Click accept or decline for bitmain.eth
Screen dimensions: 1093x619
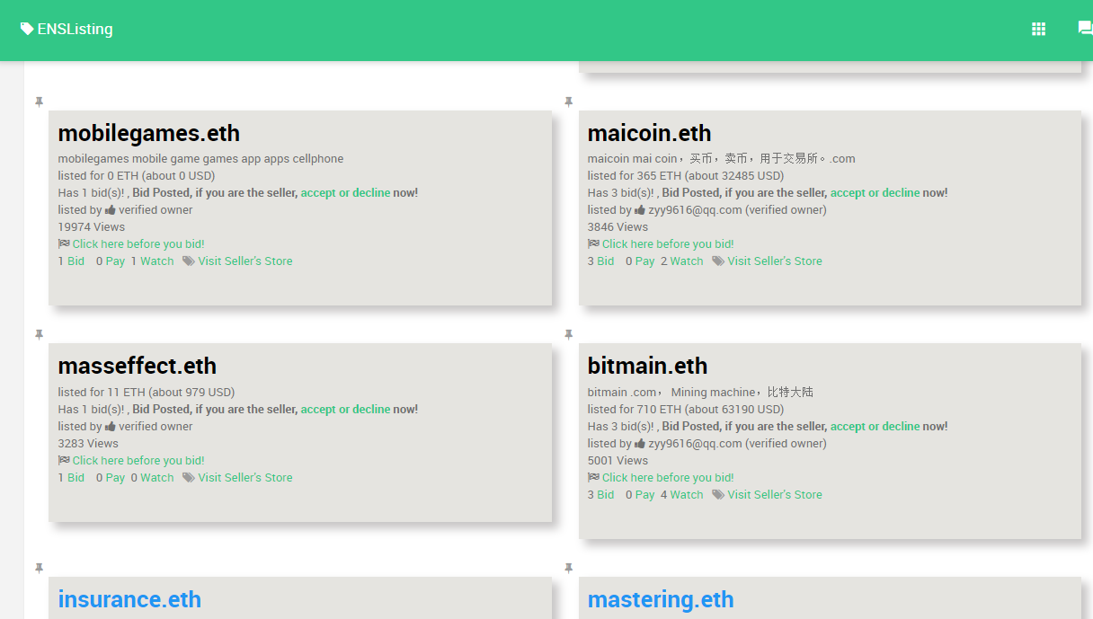(x=875, y=426)
